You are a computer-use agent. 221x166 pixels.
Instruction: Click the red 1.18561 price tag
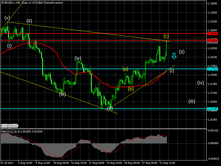click(x=212, y=40)
